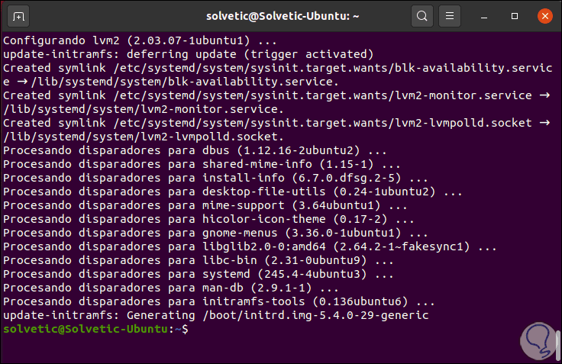Click the '/lib/systemd/system/lvm2-lvmpolld.socket.' line
The image size is (562, 364).
pos(144,137)
